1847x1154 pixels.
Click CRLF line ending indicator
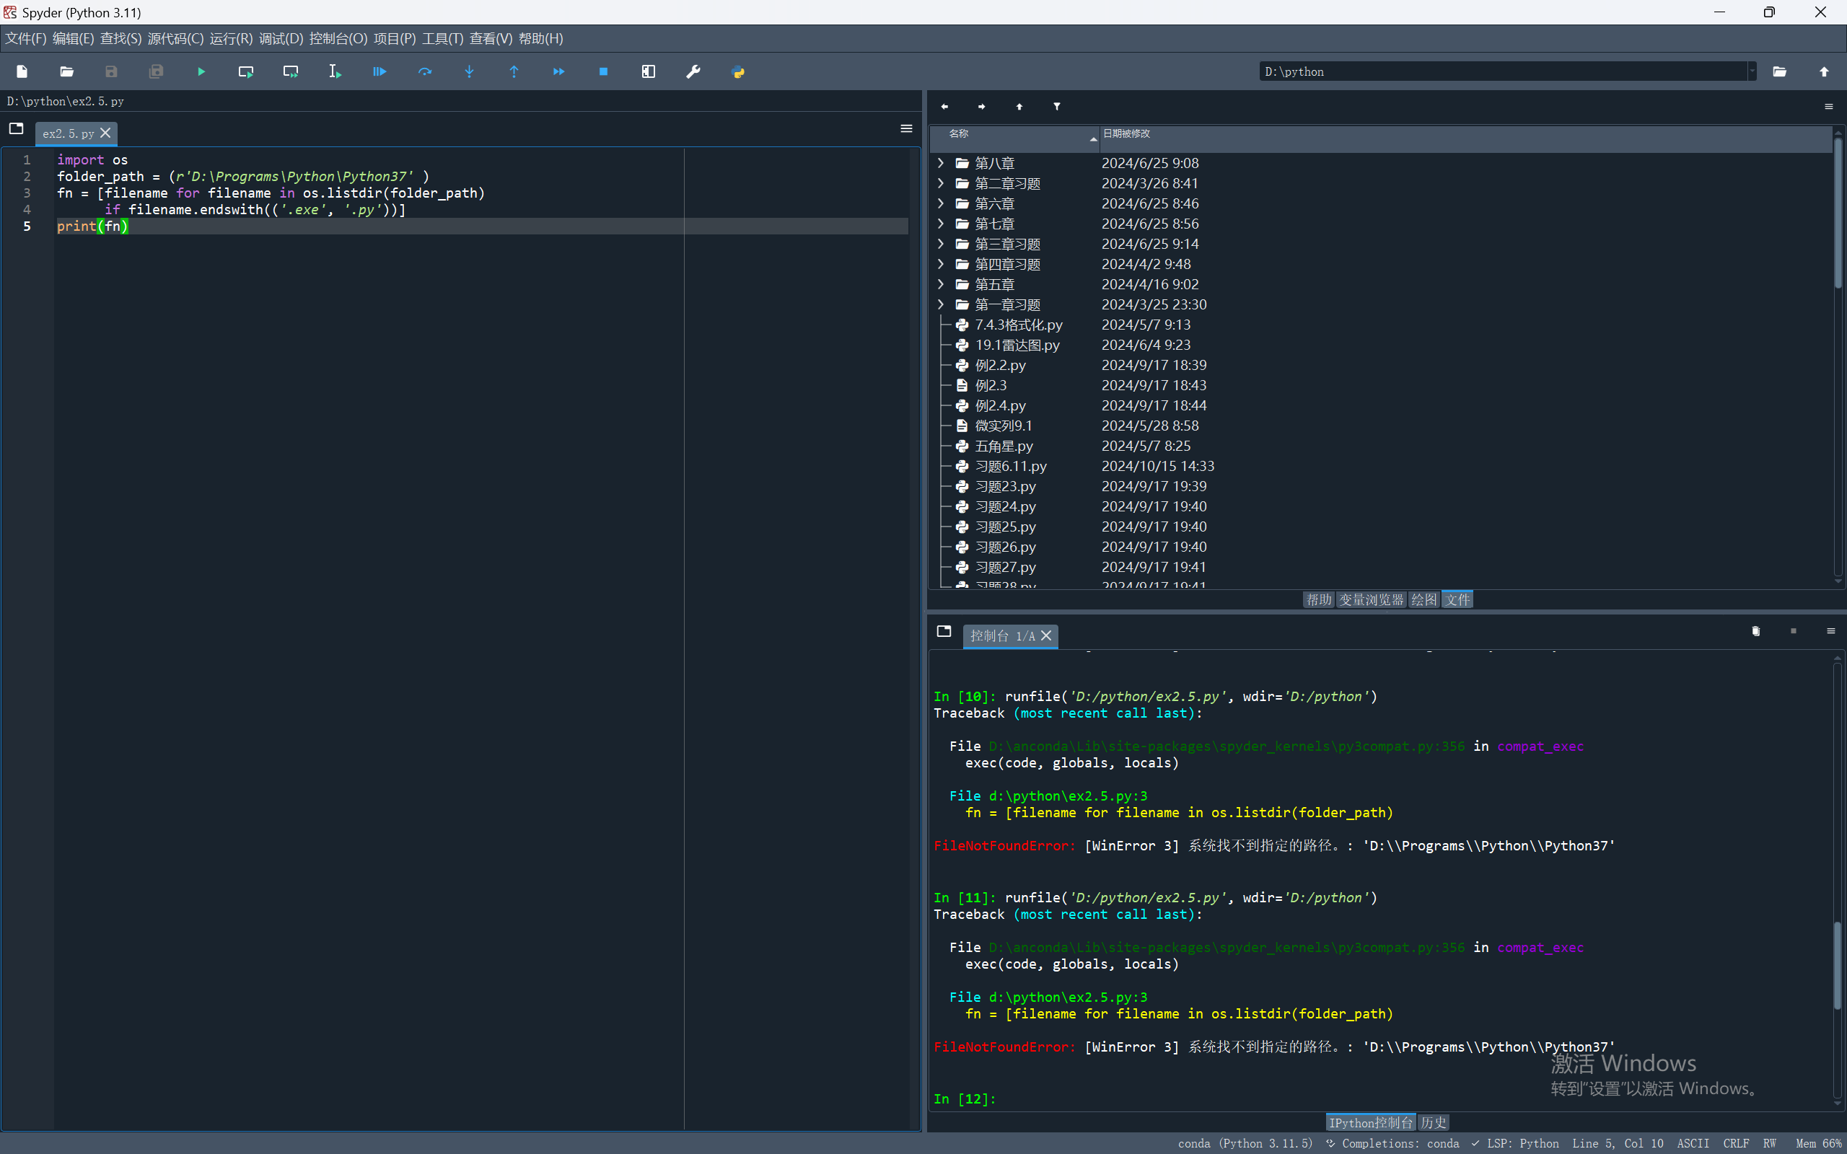[1736, 1143]
